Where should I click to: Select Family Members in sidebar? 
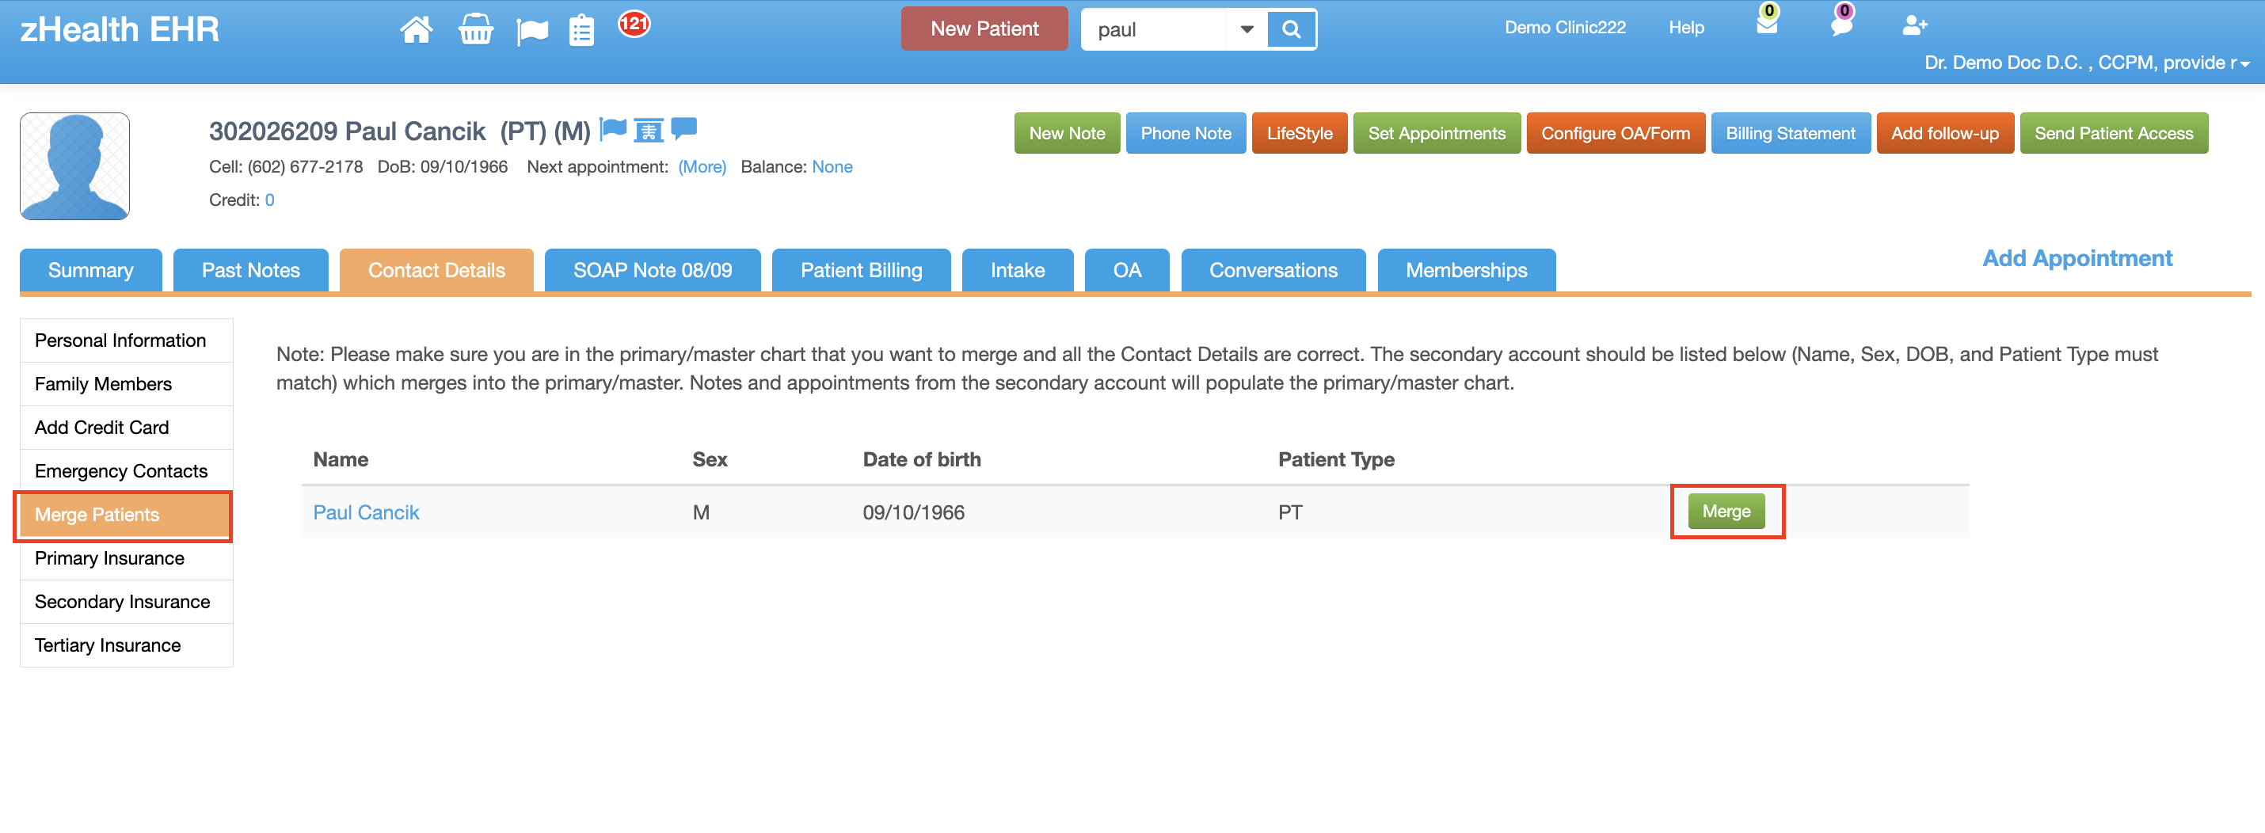[127, 384]
